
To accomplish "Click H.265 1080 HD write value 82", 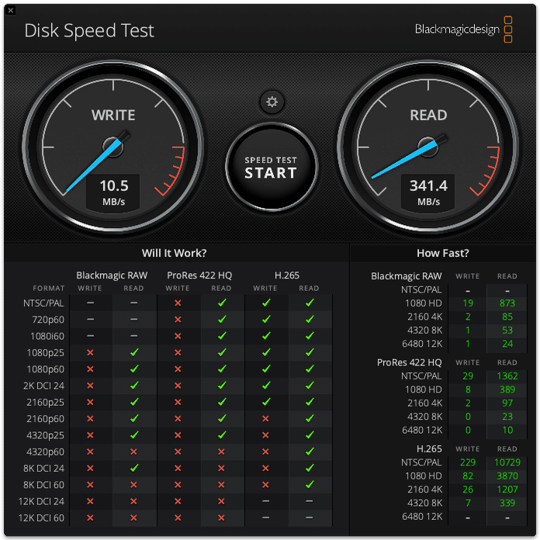I will click(x=468, y=476).
